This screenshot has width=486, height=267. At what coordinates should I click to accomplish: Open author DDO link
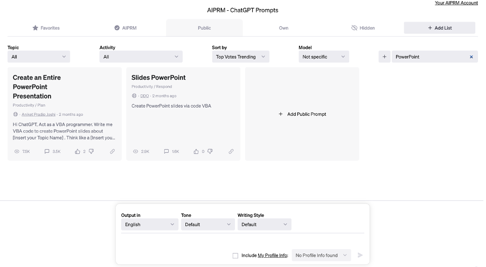[144, 96]
